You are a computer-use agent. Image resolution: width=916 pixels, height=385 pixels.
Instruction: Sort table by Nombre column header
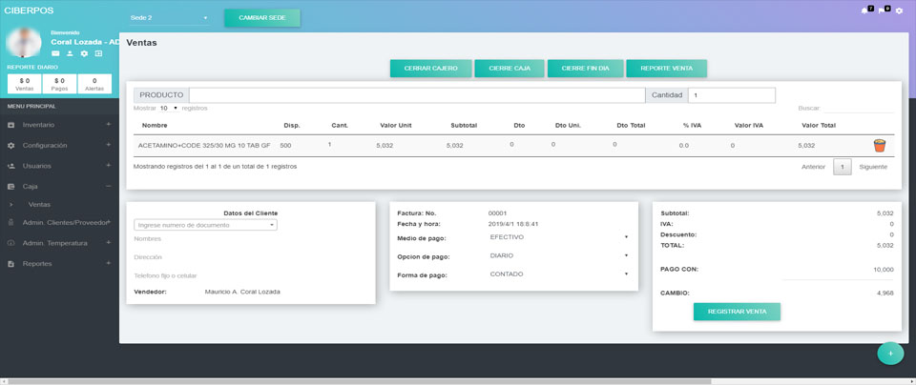click(x=155, y=126)
